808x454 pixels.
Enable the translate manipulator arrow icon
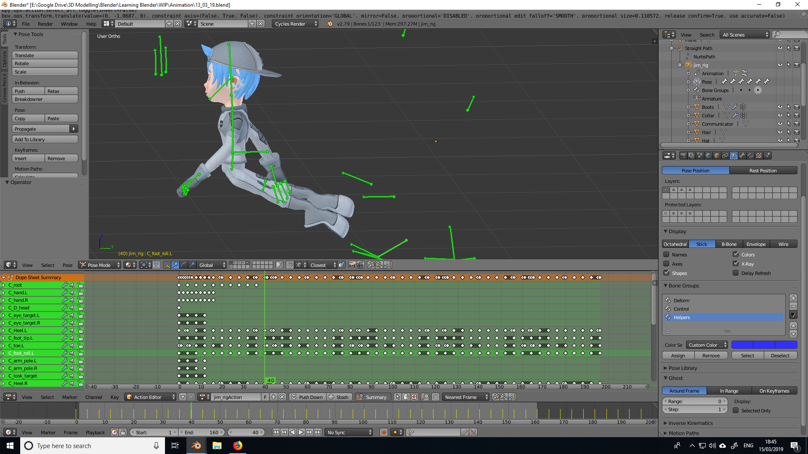coord(175,265)
